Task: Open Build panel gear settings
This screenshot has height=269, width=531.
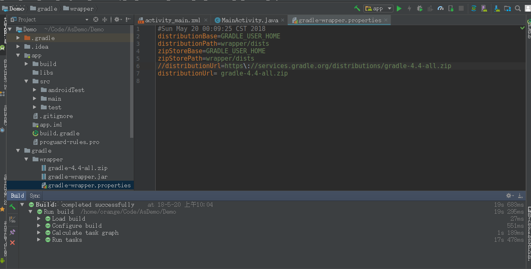Action: point(510,196)
